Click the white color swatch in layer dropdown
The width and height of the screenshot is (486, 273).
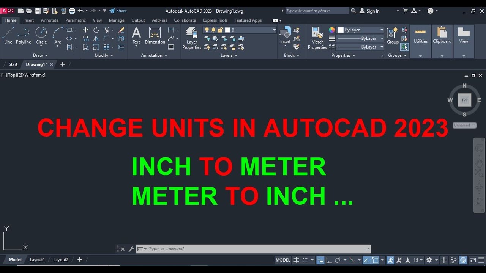[227, 30]
